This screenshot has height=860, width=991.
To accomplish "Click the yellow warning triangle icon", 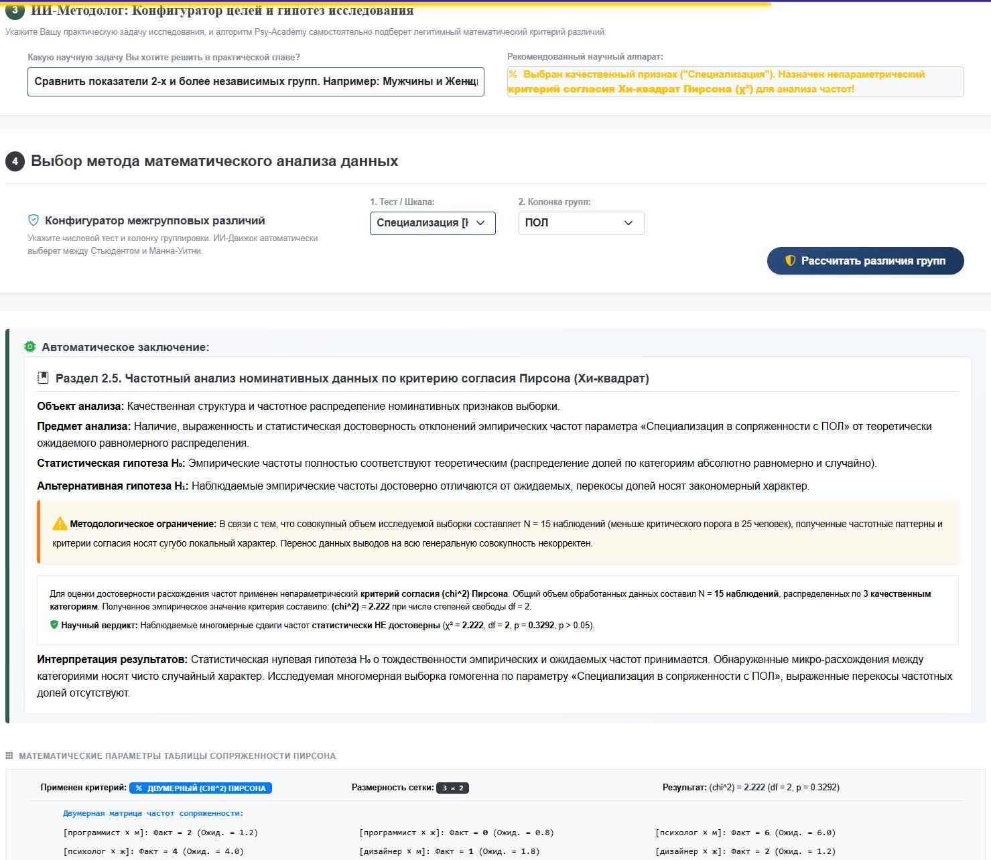I will click(60, 524).
